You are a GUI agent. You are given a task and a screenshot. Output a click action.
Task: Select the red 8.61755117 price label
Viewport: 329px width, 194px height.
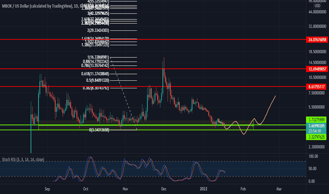317,87
